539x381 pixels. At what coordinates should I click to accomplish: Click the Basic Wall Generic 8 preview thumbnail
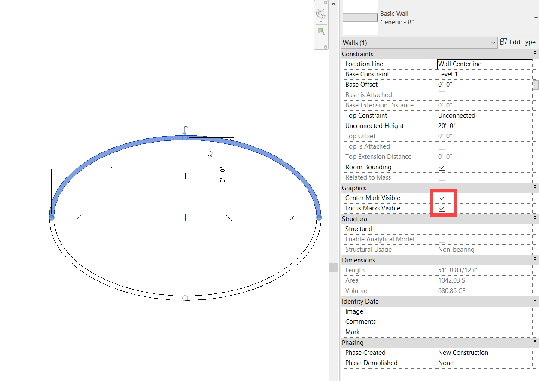coord(359,18)
